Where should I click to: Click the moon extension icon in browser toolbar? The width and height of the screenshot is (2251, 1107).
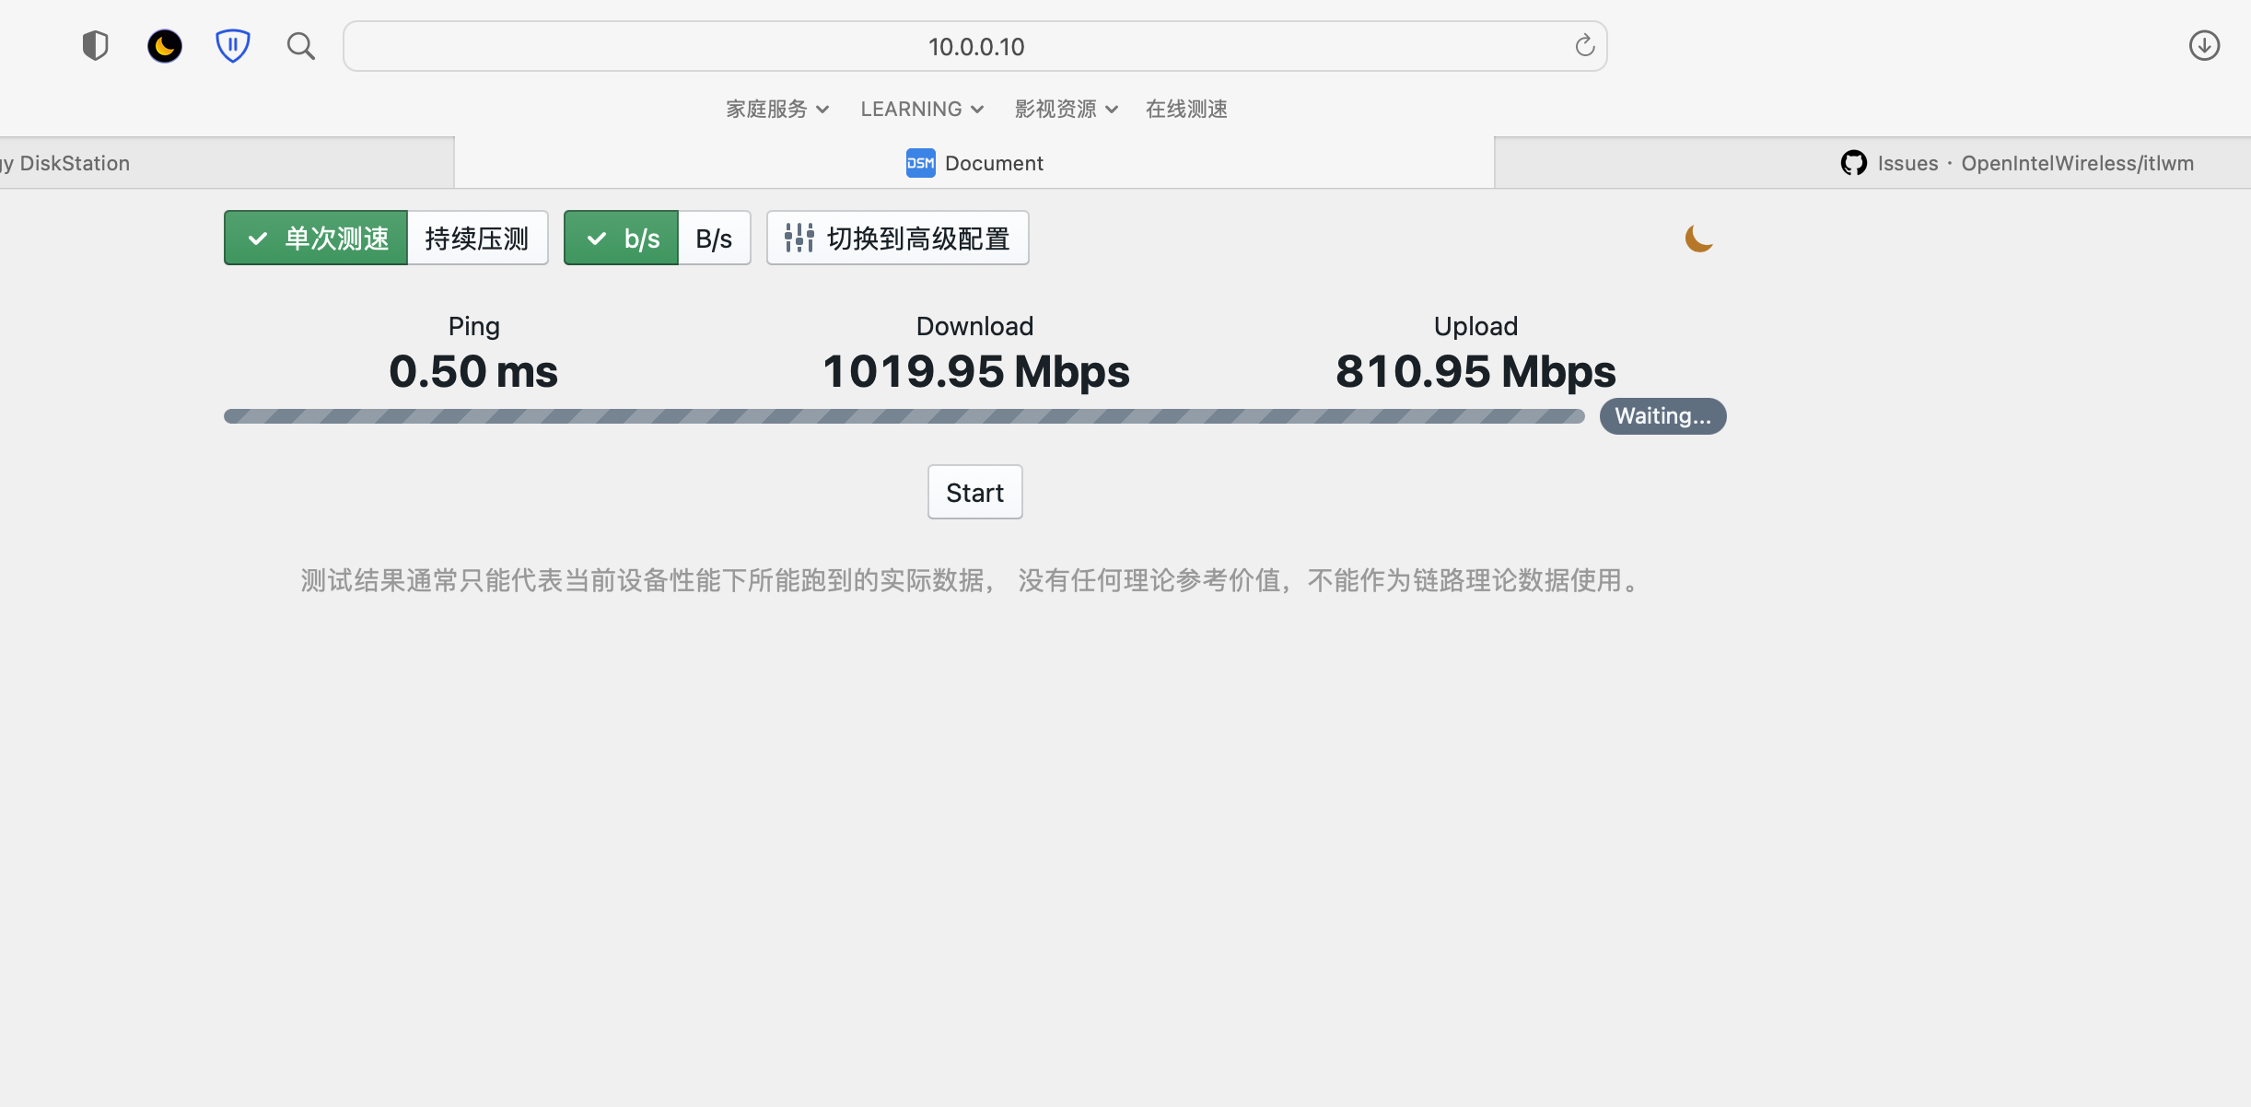[165, 45]
